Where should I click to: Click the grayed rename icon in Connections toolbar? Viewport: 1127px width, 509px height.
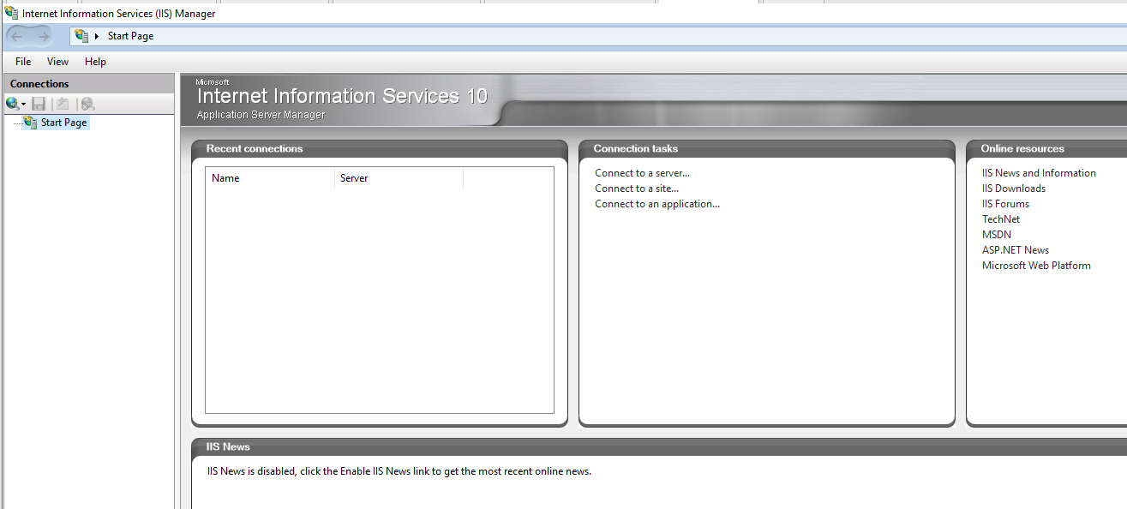62,103
